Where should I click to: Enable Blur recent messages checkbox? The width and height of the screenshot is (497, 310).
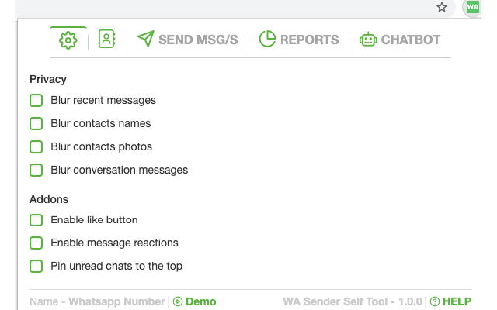(36, 100)
